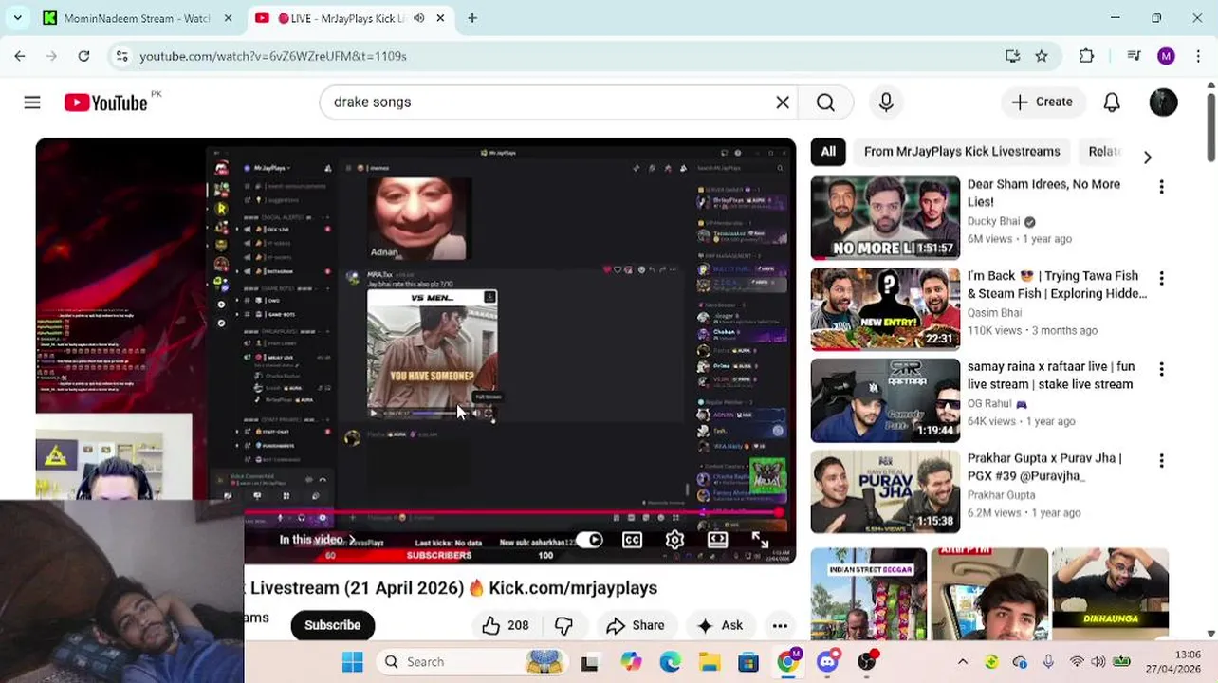Open Chrome three-dot menu

coord(1197,56)
